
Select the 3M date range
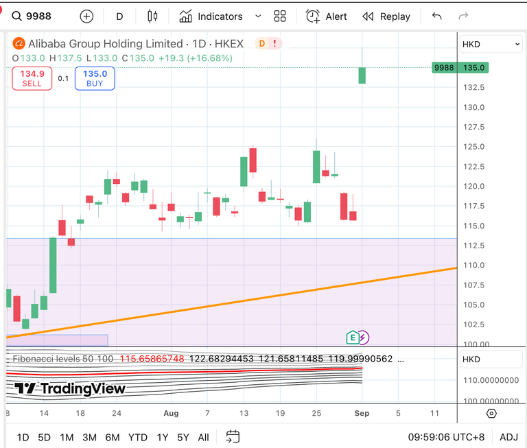89,437
